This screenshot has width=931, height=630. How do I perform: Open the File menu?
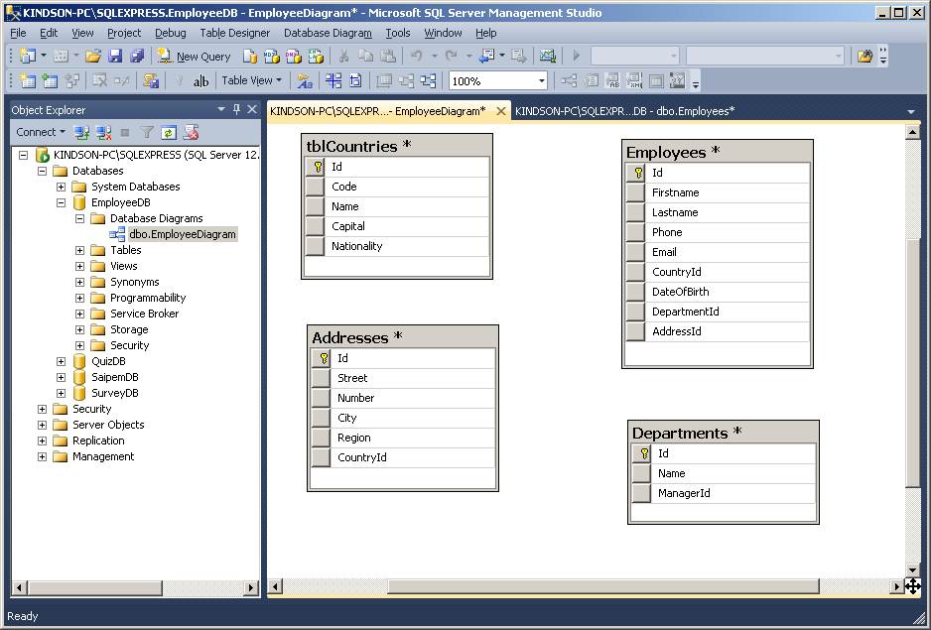pos(19,34)
